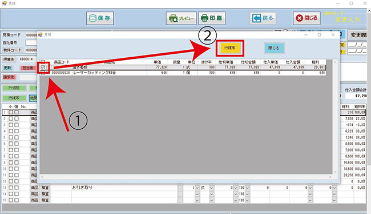Check the 小 checkbox in main grid row 13
This screenshot has width=371, height=214.
[x=11, y=188]
